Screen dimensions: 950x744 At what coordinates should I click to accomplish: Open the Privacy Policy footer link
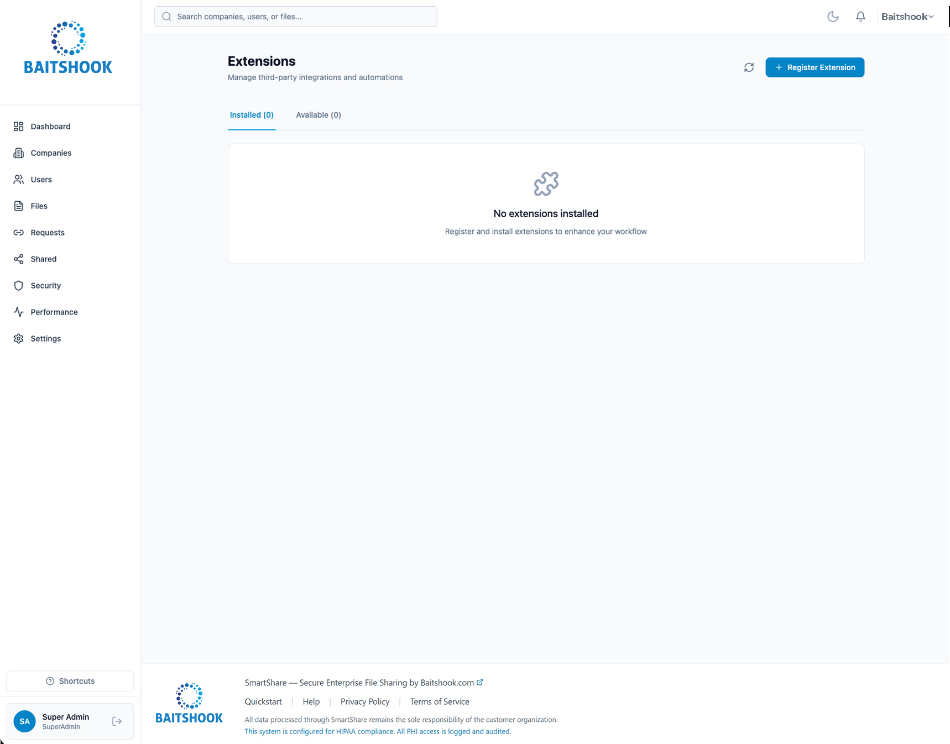[365, 701]
